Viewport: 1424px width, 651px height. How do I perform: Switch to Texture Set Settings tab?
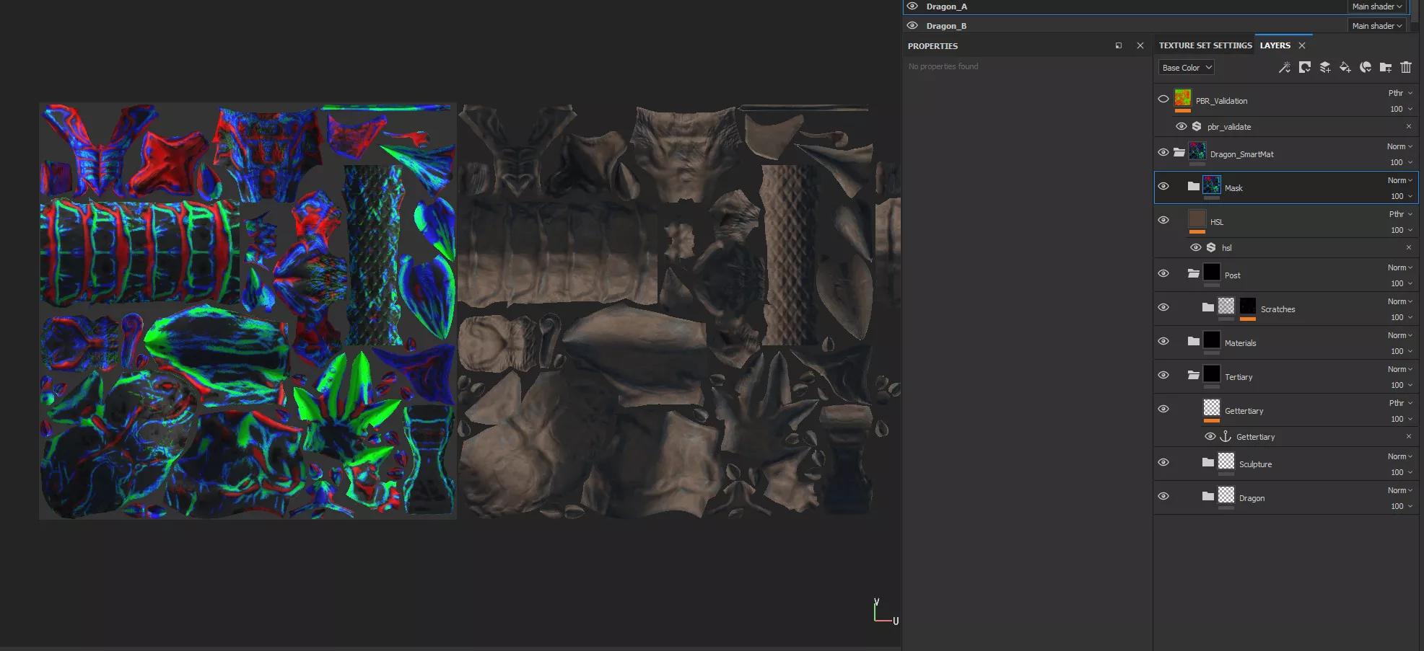click(x=1205, y=45)
